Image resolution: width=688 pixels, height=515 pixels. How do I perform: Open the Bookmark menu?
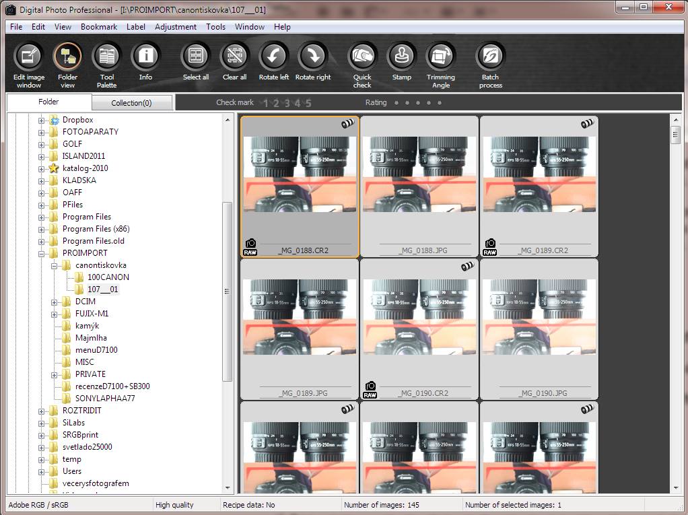pyautogui.click(x=99, y=27)
